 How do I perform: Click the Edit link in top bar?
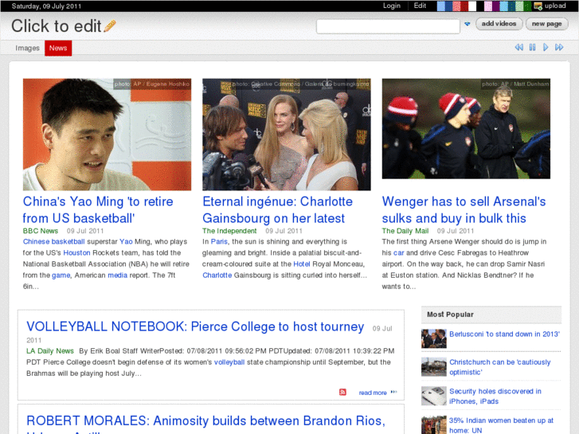(x=420, y=6)
